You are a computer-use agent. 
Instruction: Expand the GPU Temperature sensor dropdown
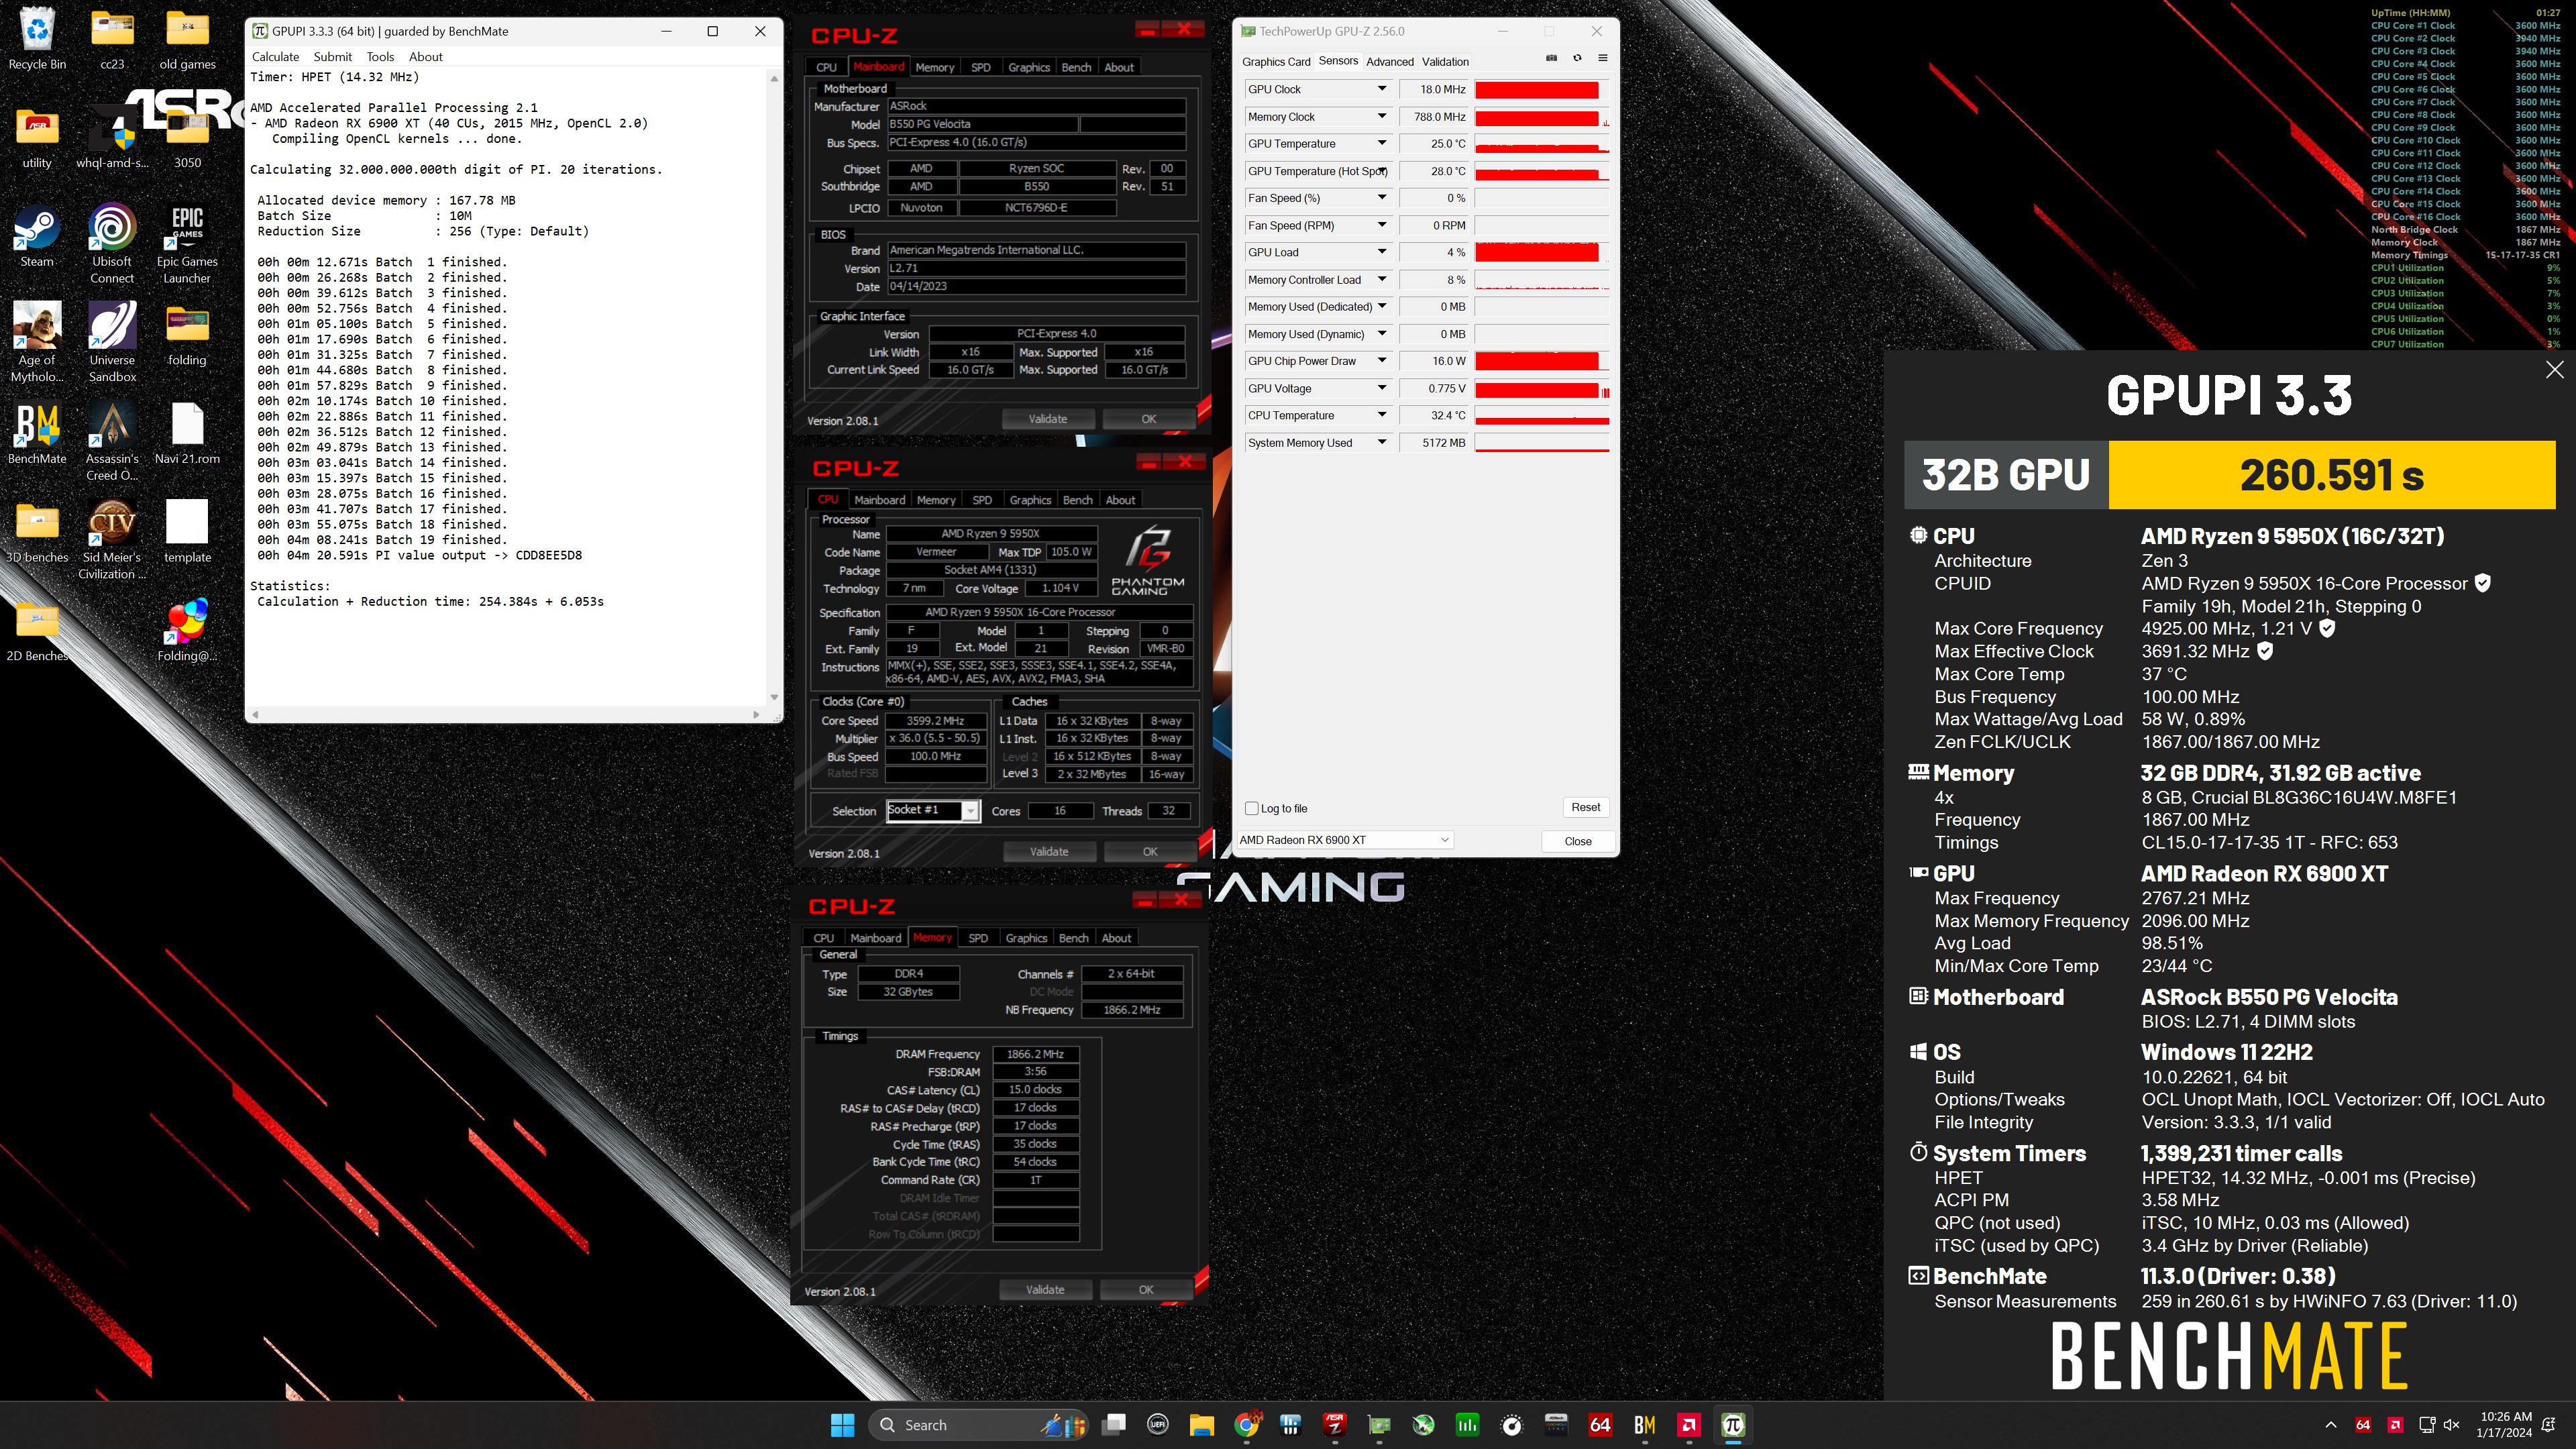pos(1382,143)
